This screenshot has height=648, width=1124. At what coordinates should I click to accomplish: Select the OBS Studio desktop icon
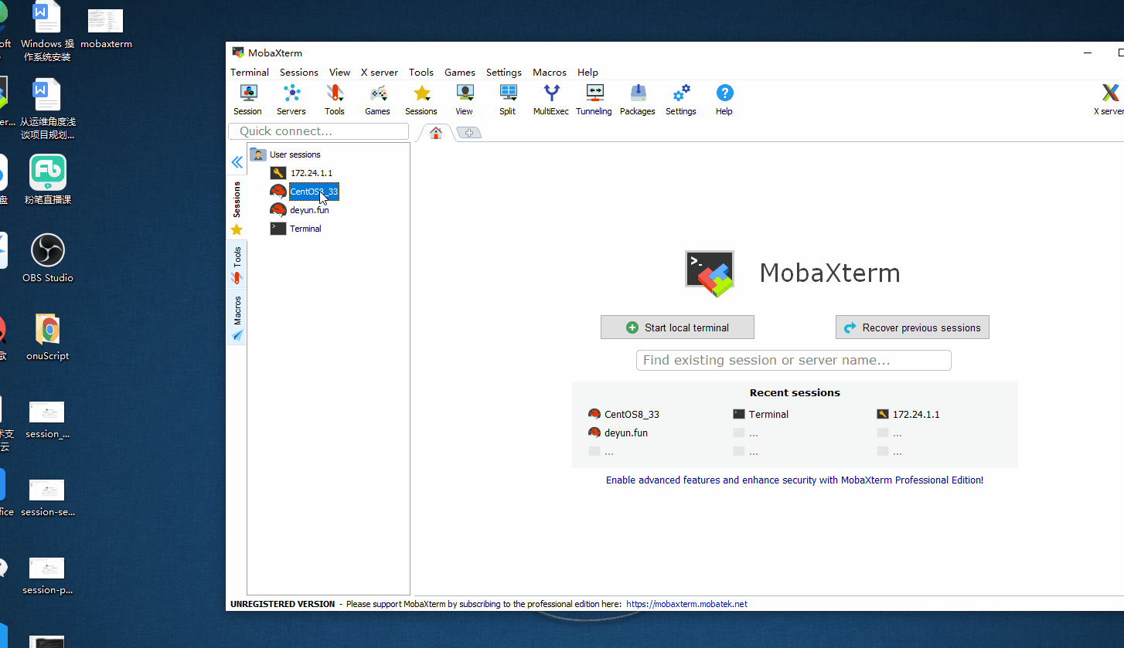click(x=48, y=259)
